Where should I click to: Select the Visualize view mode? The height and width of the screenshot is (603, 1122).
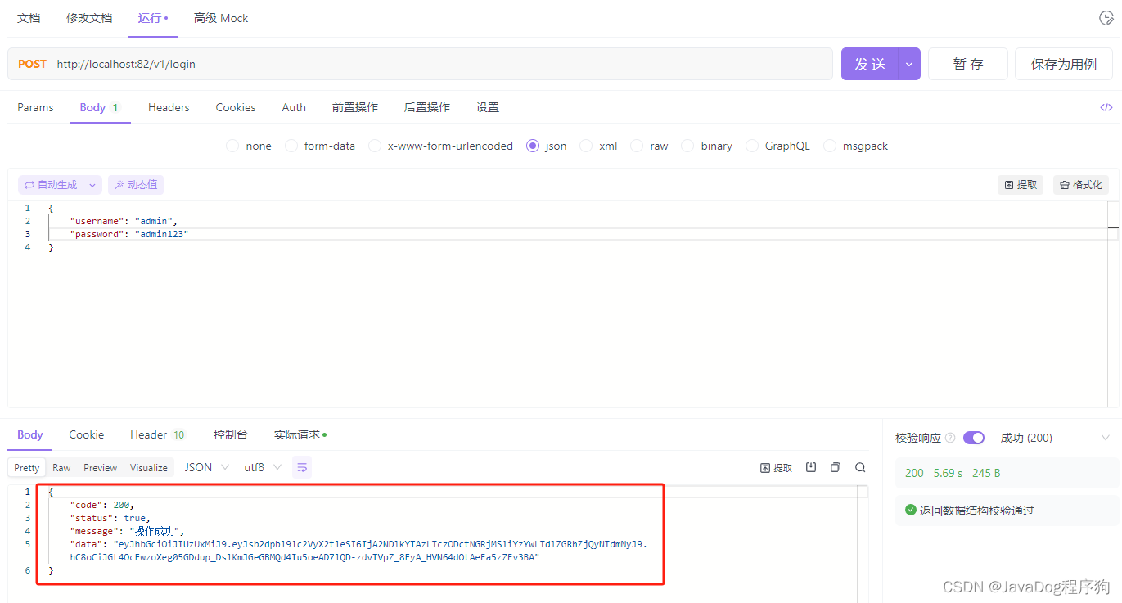149,467
